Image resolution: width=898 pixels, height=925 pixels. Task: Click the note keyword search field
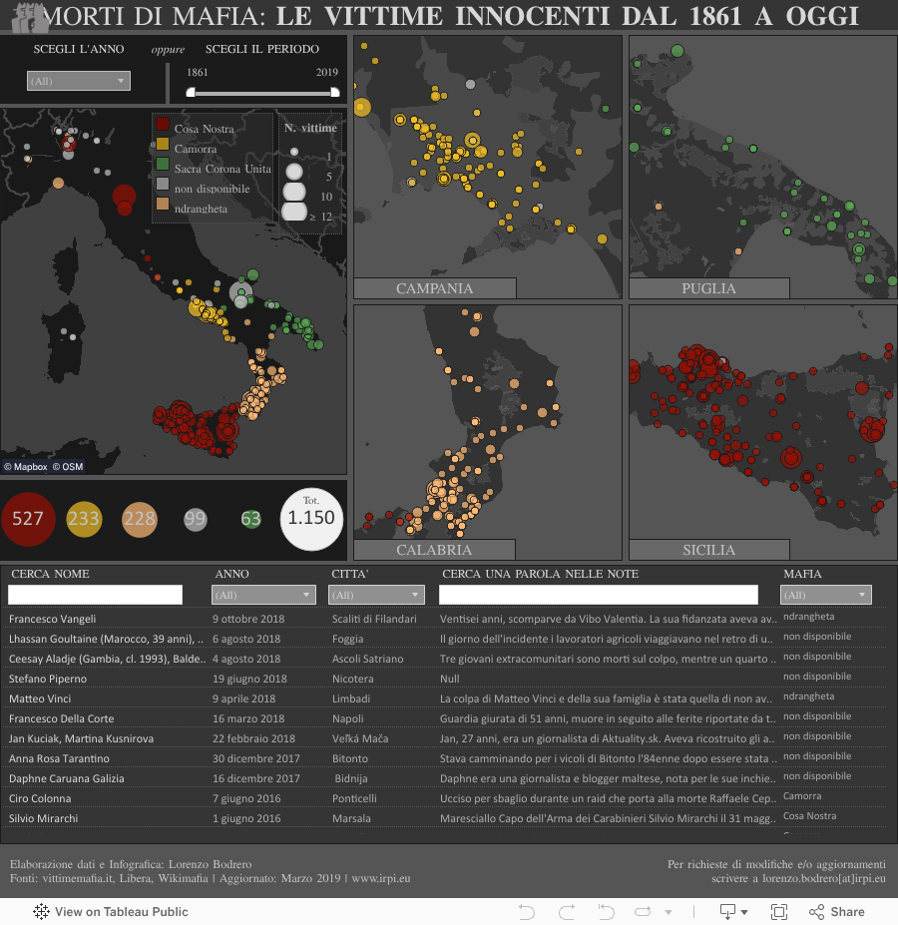[599, 595]
